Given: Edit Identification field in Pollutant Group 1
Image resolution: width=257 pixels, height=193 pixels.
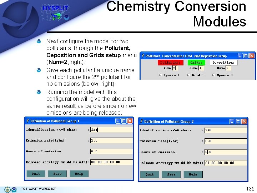Looking at the screenshot, I should (x=111, y=130).
